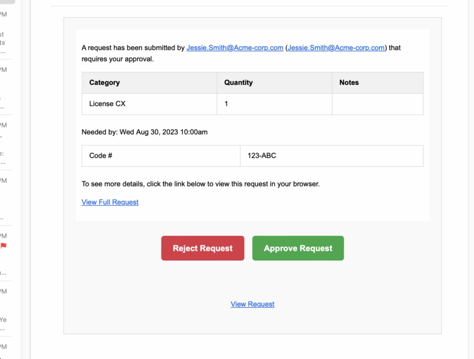The width and height of the screenshot is (474, 359).
Task: Click the parenthesized Jessie.Smith@Acme-corp.com link
Action: (x=336, y=48)
